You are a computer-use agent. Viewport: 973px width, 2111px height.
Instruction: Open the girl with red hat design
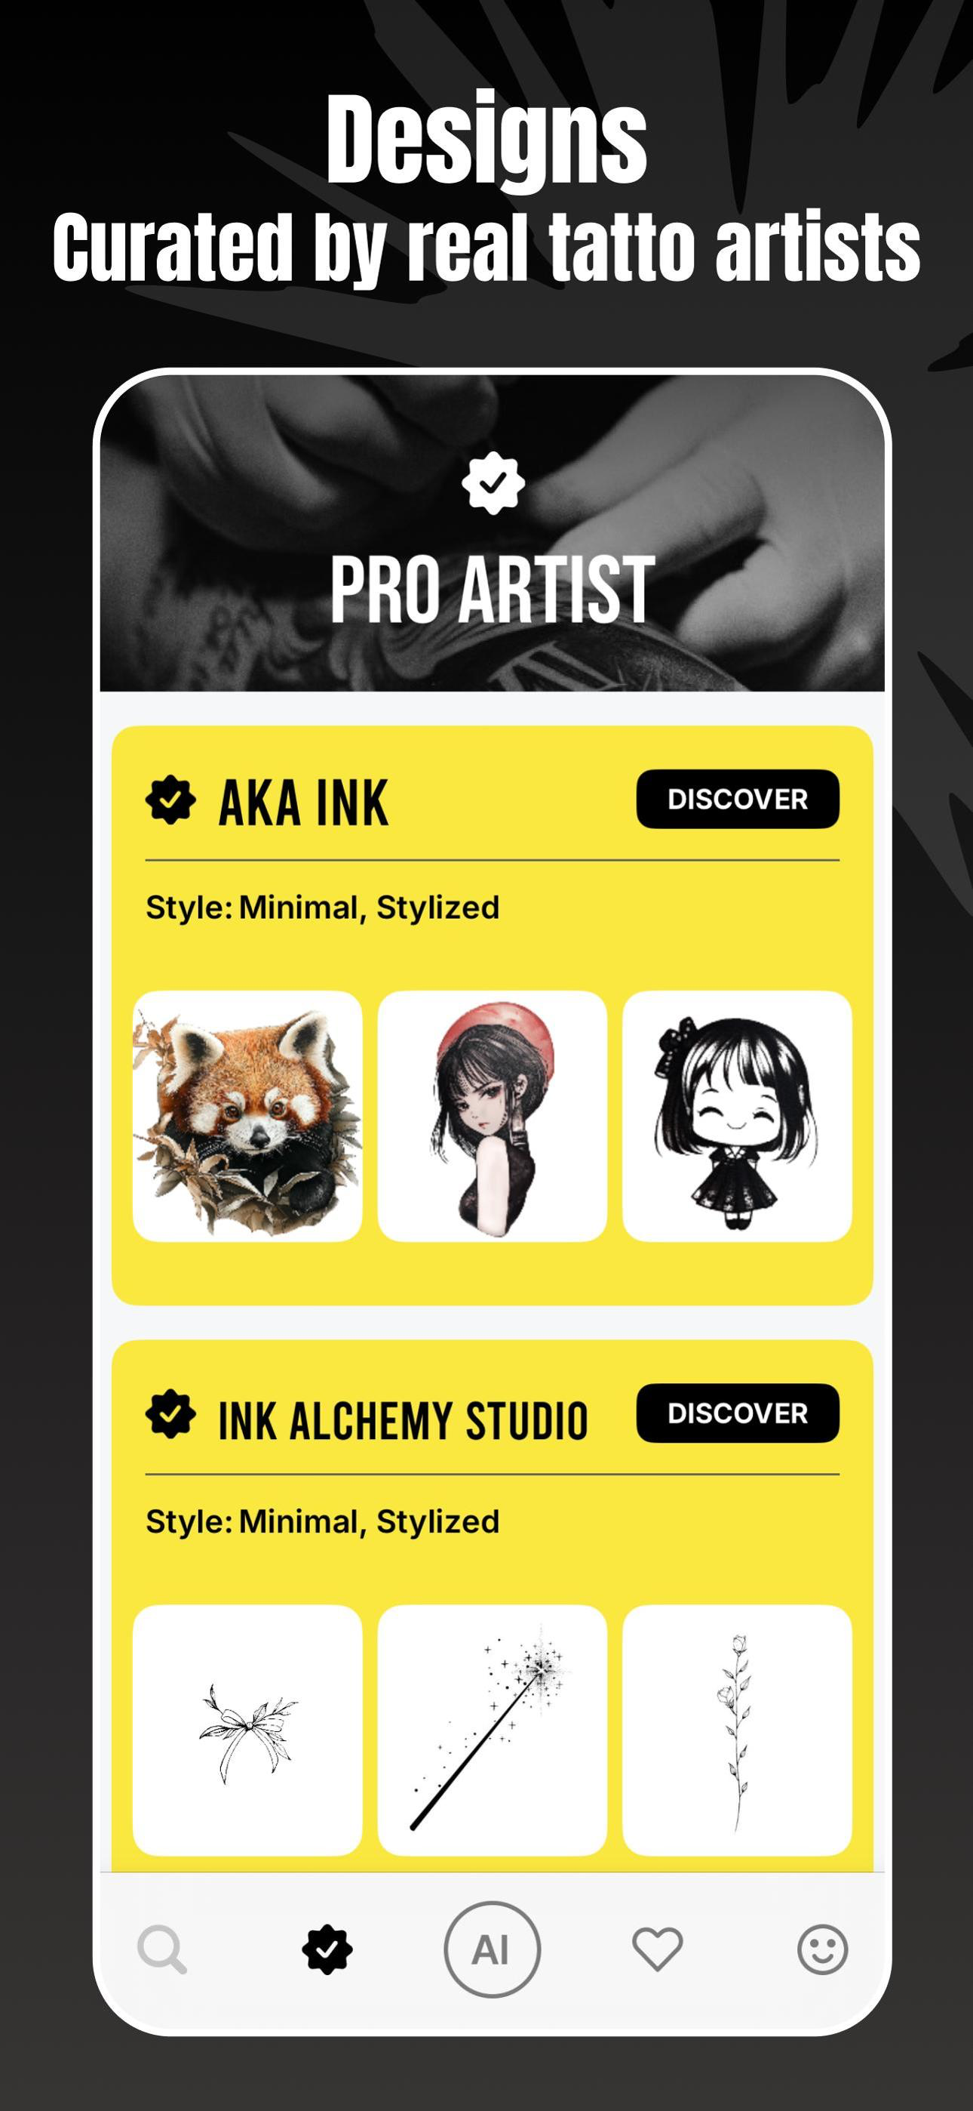pyautogui.click(x=493, y=1116)
